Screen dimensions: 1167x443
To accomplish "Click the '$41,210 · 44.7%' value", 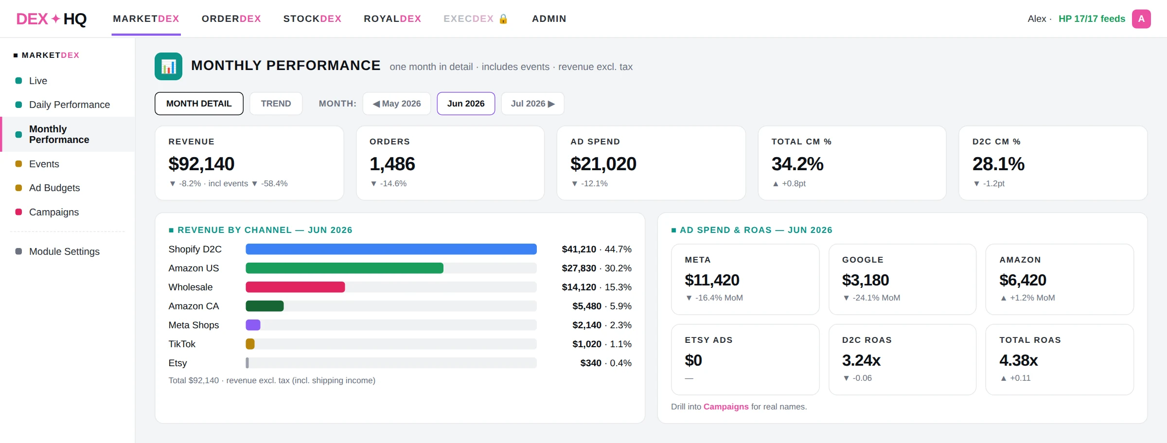I will coord(597,249).
